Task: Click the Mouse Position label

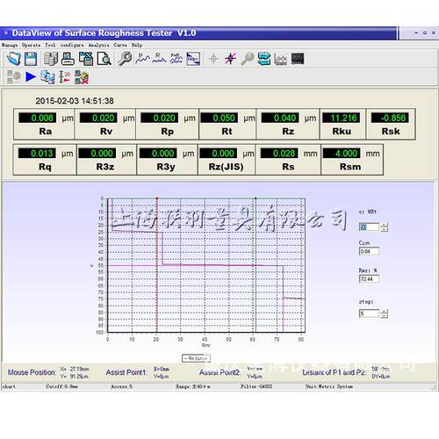Action: tap(32, 372)
